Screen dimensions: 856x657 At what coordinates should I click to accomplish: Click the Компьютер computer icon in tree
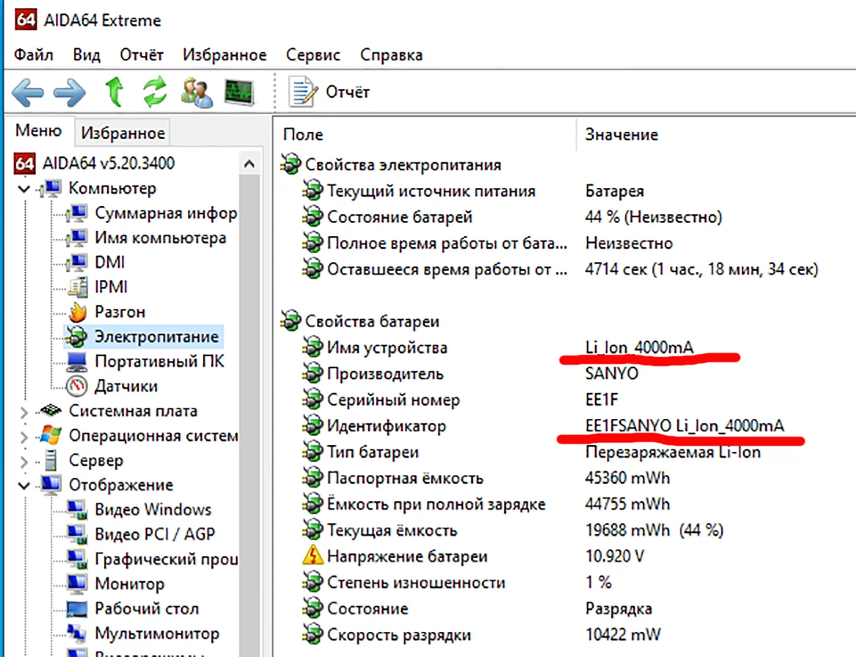tap(51, 189)
